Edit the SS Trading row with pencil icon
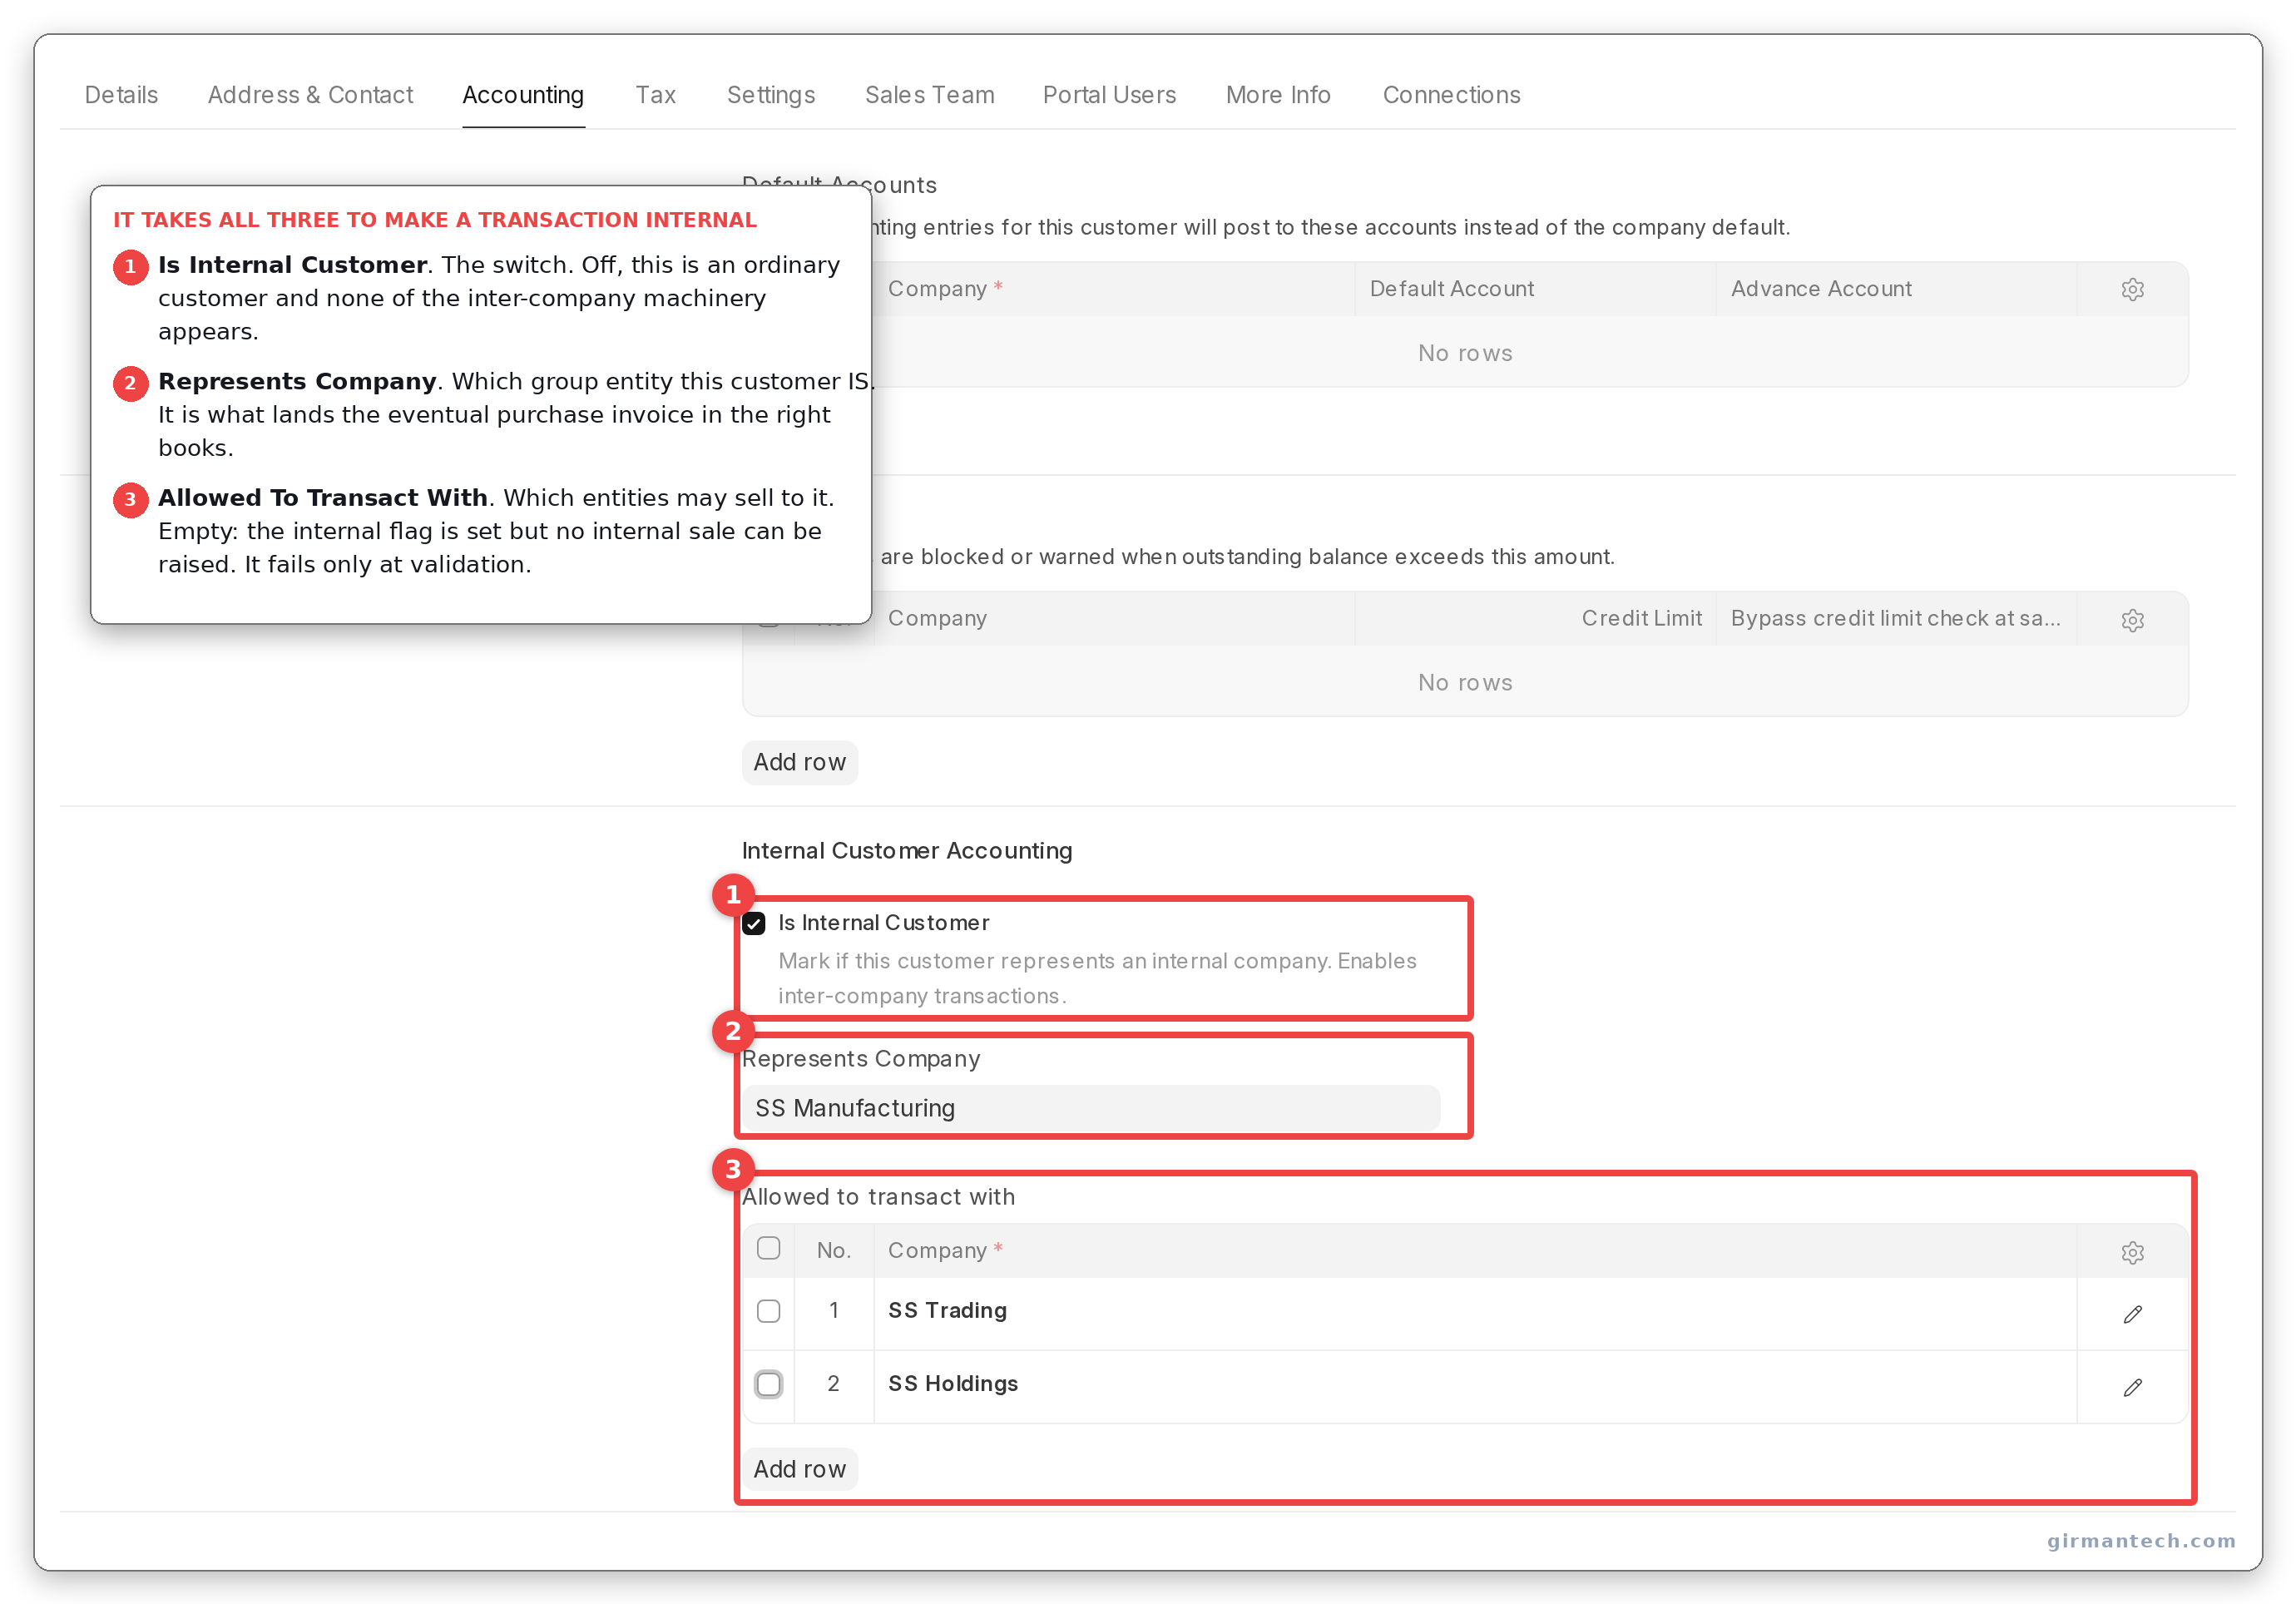Screen dimensions: 2296x1604 2132,1314
